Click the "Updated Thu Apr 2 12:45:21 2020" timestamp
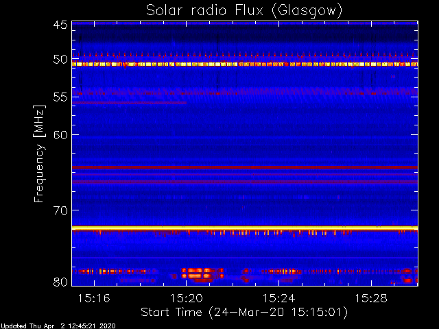This screenshot has width=439, height=329. pyautogui.click(x=58, y=326)
